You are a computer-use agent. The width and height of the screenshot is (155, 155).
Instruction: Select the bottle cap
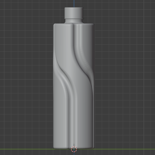point(74,13)
